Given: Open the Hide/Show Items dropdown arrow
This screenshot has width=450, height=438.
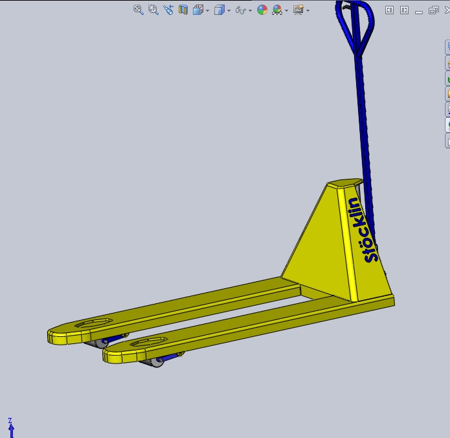Looking at the screenshot, I should (x=251, y=10).
